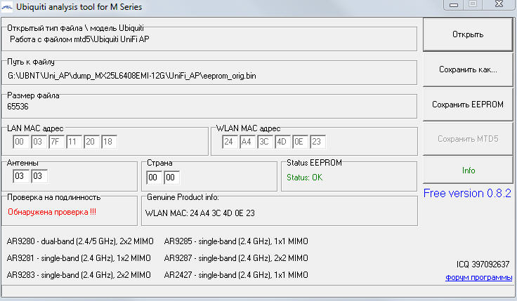Select WLAN MAC byte field 24
Image resolution: width=517 pixels, height=301 pixels.
click(230, 142)
